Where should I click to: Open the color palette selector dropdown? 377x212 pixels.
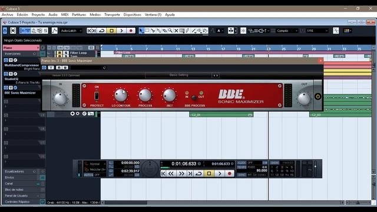pos(348,31)
